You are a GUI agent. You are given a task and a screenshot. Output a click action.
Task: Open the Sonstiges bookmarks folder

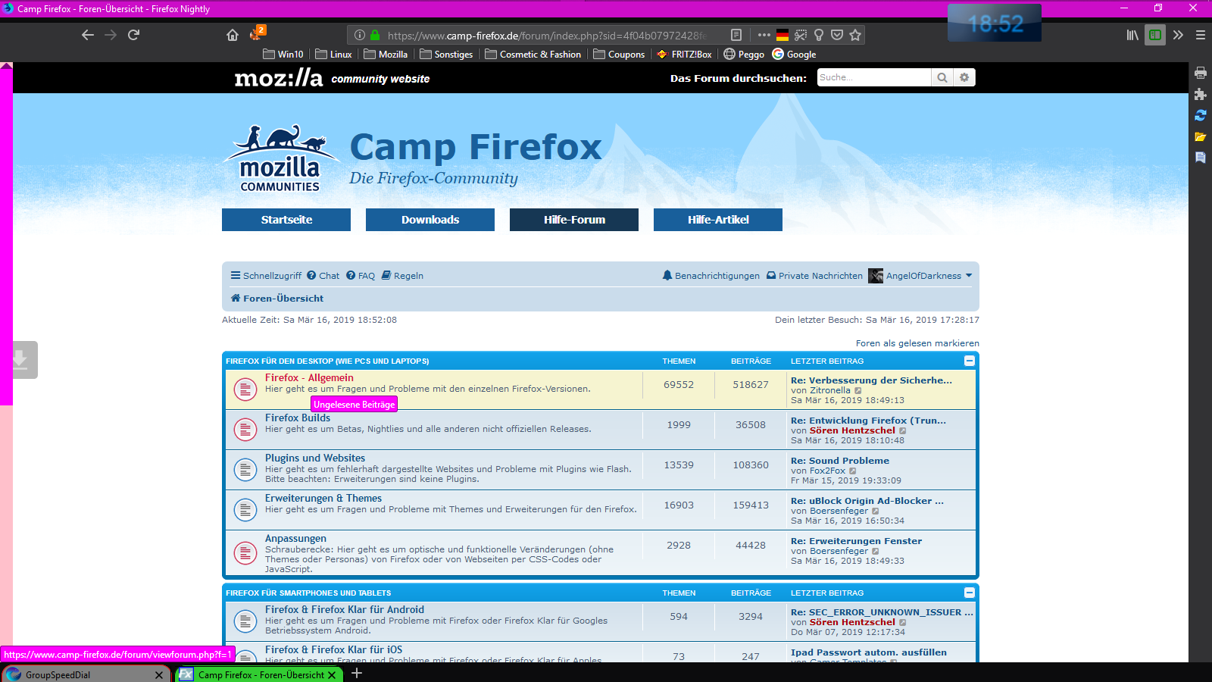(x=446, y=55)
